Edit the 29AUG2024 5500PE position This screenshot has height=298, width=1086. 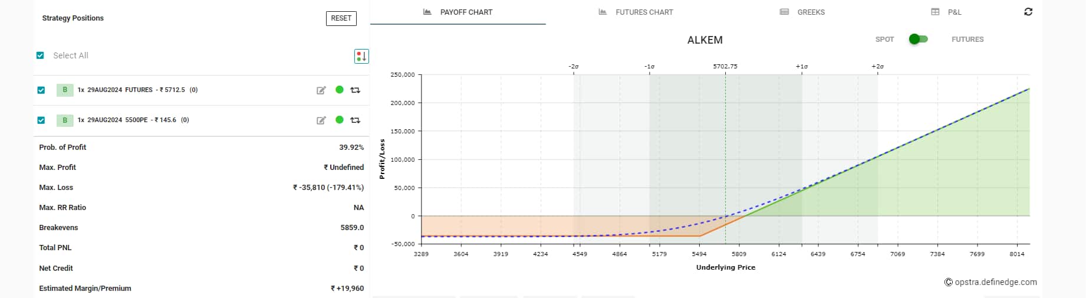click(321, 120)
